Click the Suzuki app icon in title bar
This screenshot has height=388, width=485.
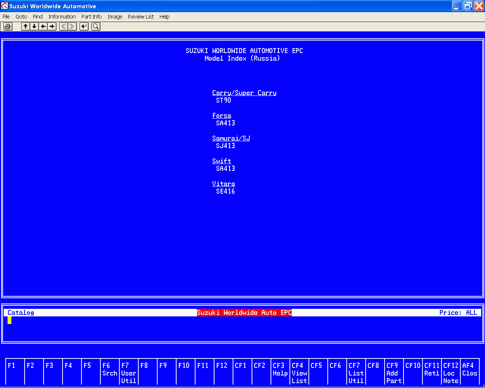pos(5,6)
